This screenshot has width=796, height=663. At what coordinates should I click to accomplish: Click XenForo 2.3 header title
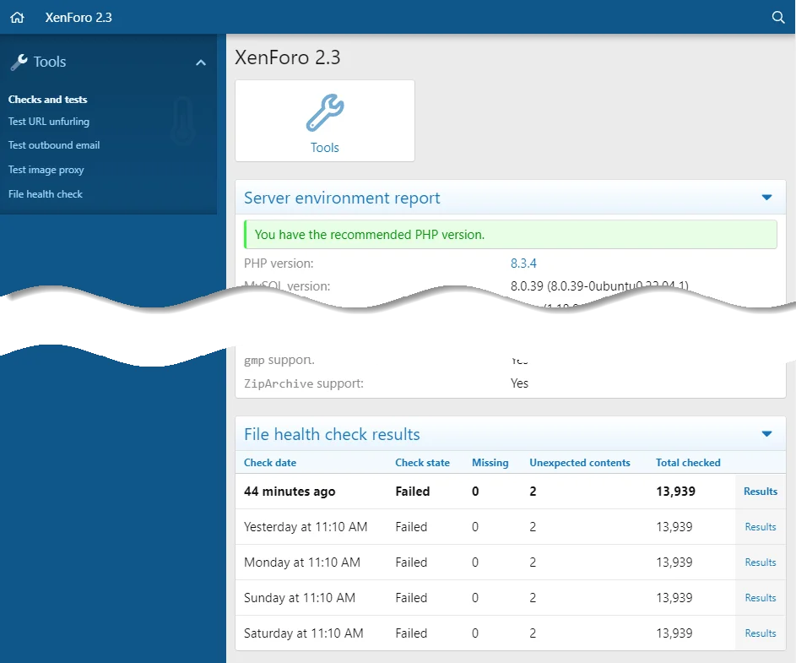[79, 17]
